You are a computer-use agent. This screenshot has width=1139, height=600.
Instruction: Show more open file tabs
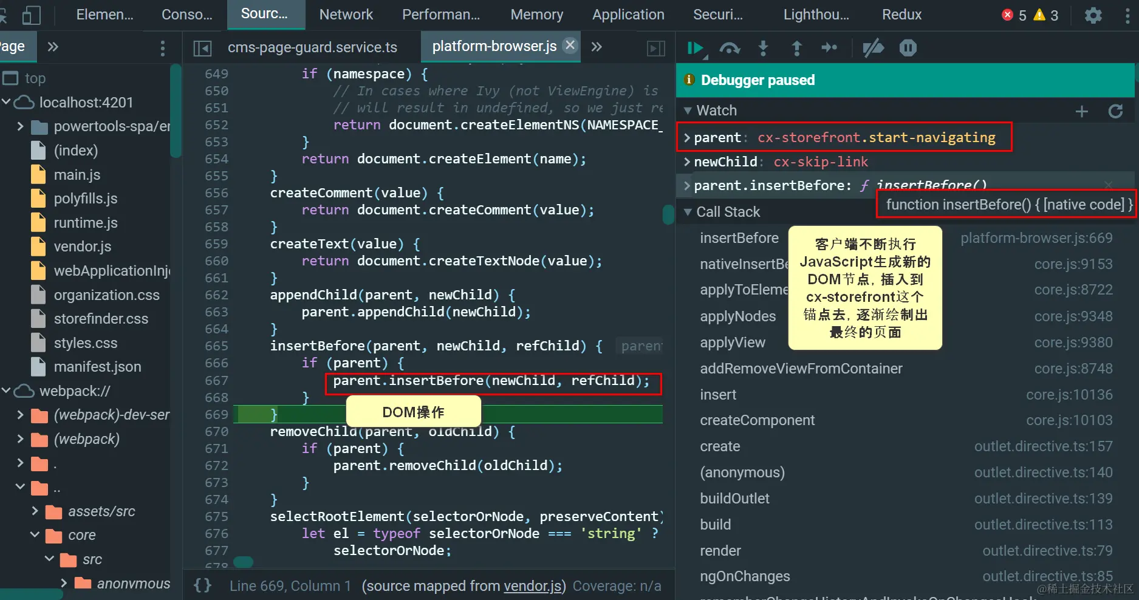(x=597, y=47)
